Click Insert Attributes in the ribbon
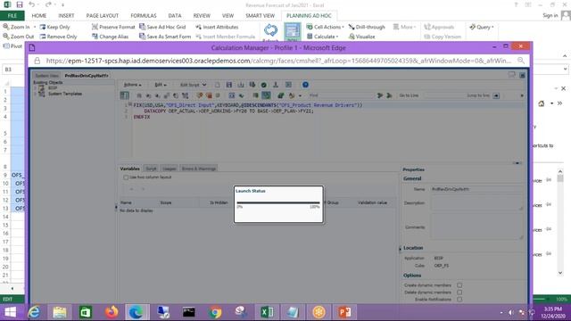 pyautogui.click(x=217, y=27)
